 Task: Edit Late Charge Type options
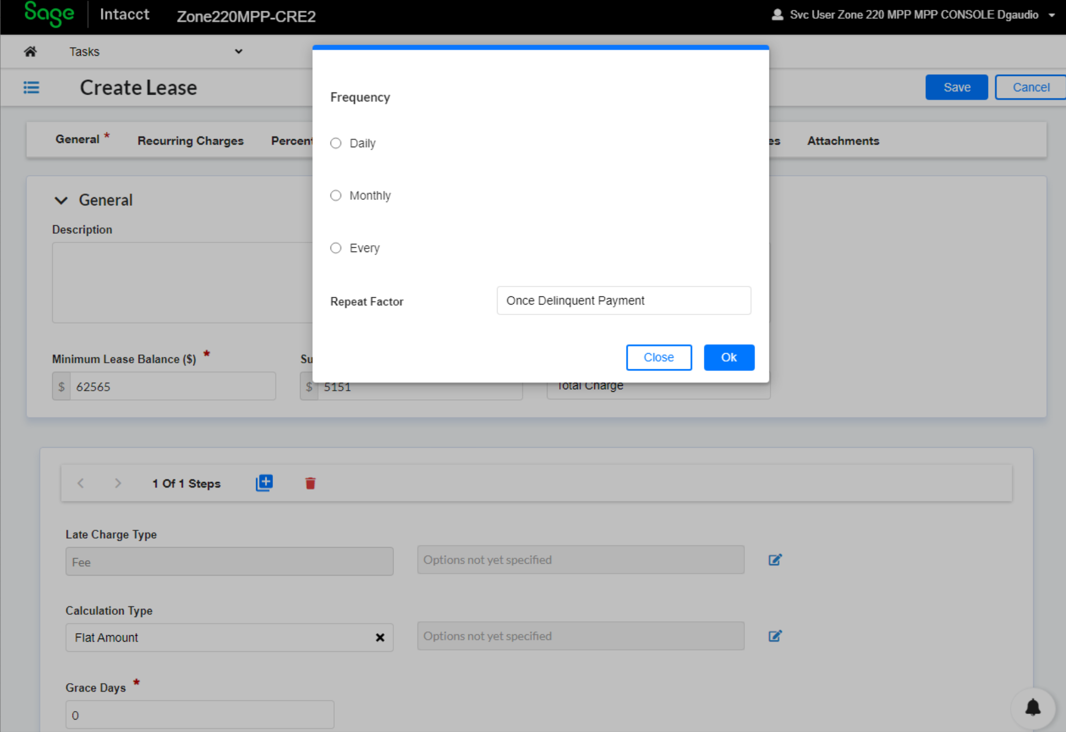pyautogui.click(x=775, y=559)
